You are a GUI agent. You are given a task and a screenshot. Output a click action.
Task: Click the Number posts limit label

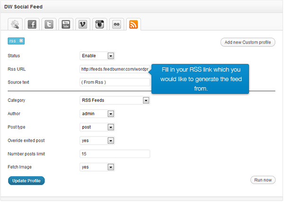pyautogui.click(x=26, y=154)
